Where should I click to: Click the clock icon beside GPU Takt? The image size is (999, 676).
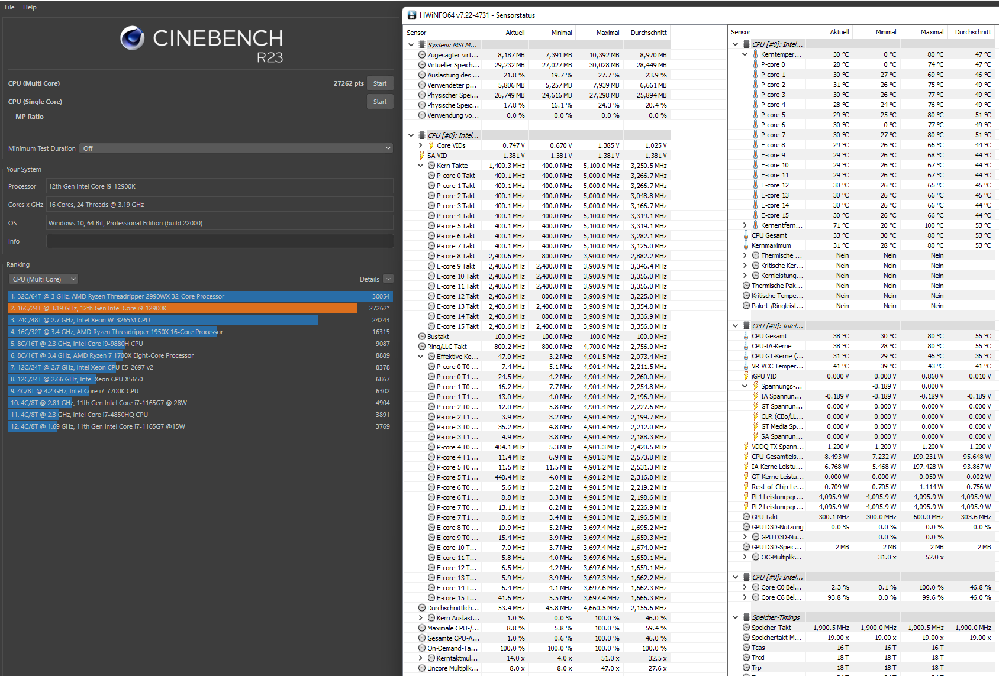(746, 517)
